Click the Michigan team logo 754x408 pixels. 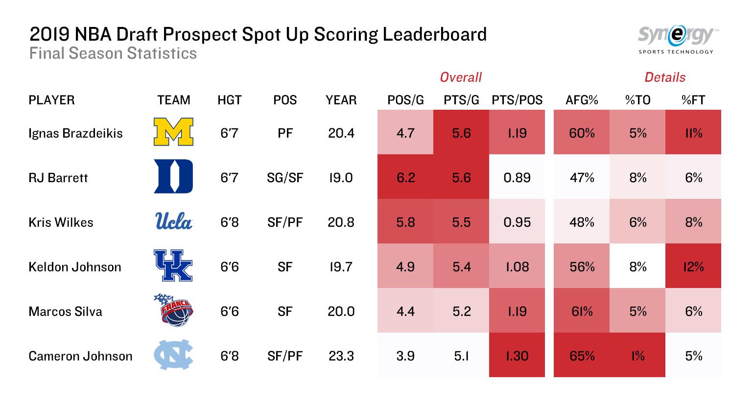[x=174, y=132]
